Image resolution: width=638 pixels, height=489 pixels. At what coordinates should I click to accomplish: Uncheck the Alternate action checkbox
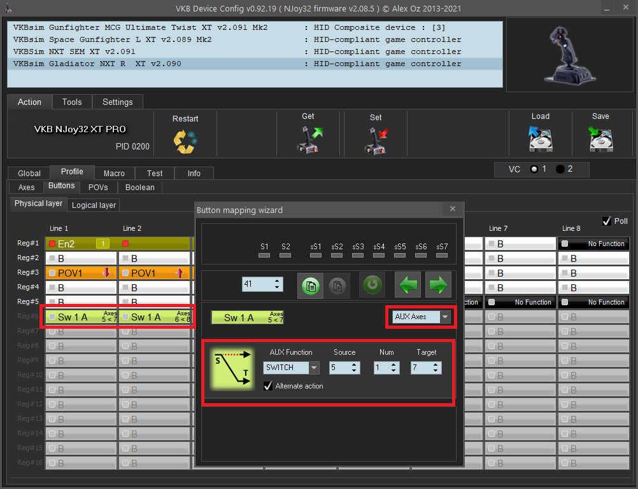click(x=268, y=386)
